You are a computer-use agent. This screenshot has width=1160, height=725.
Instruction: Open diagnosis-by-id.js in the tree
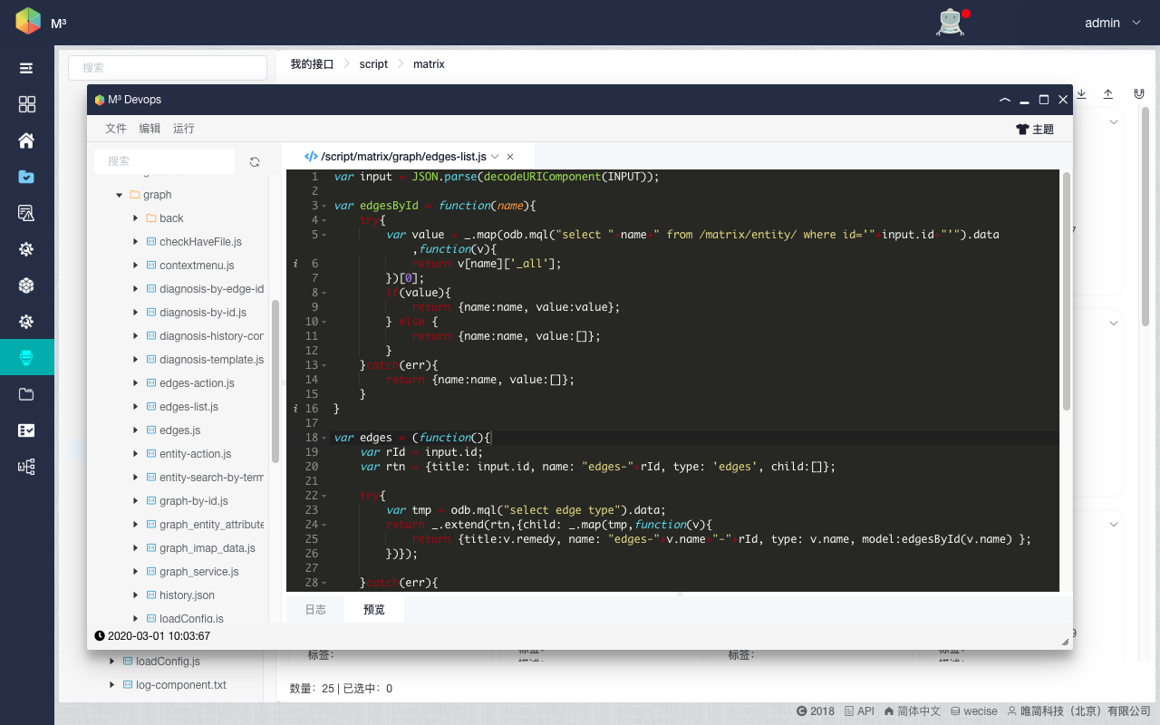click(x=203, y=313)
